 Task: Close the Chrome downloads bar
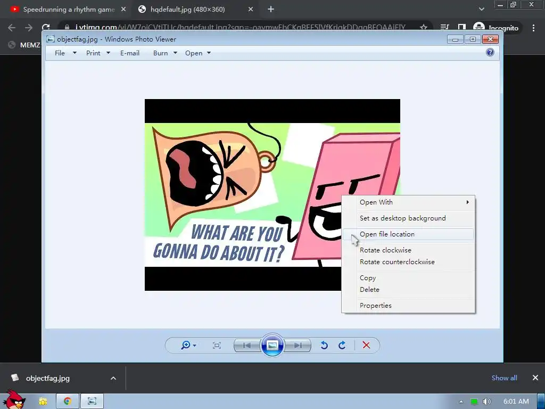tap(535, 378)
